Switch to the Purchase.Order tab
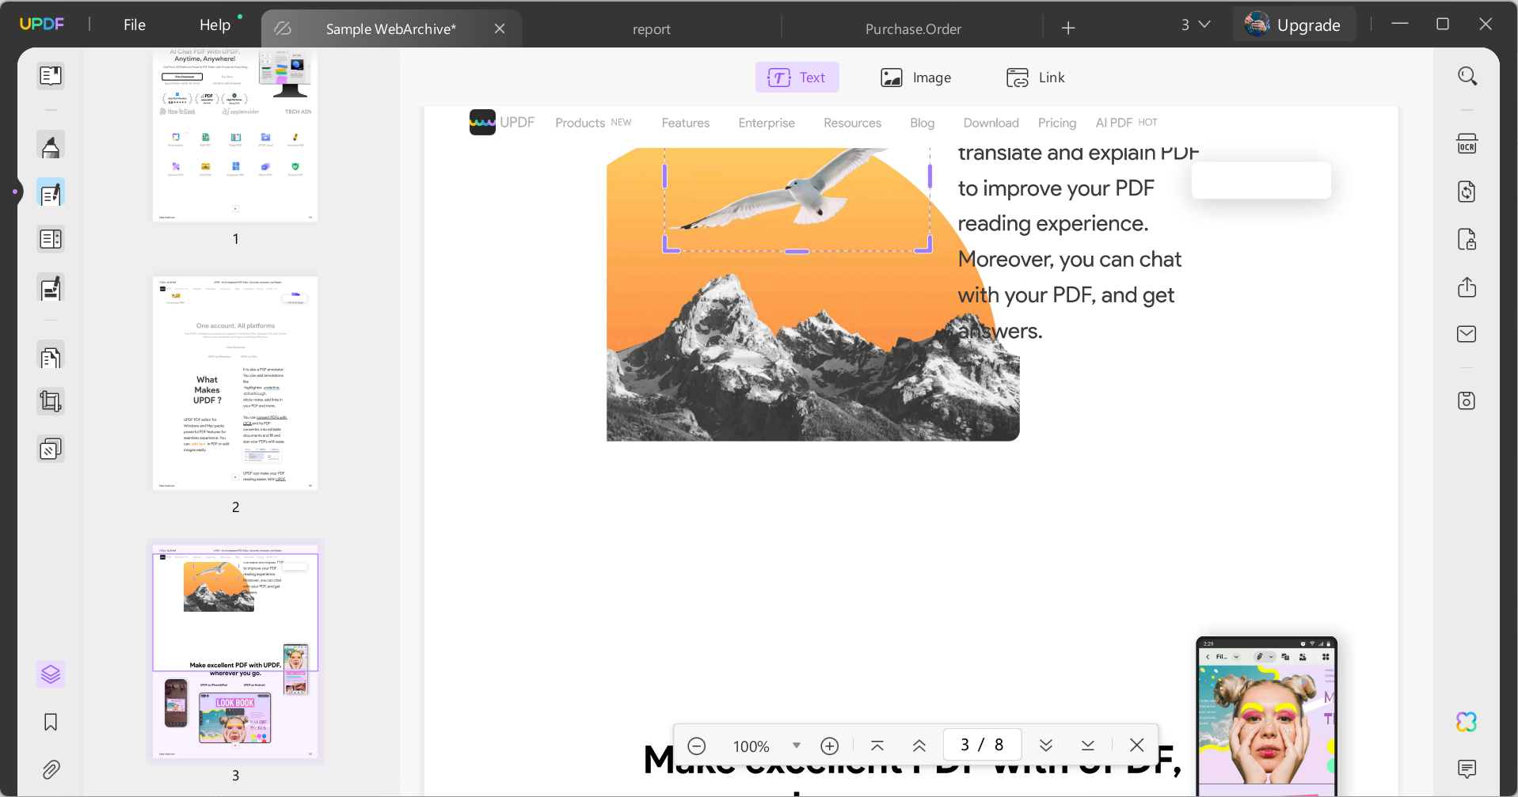 click(x=913, y=28)
